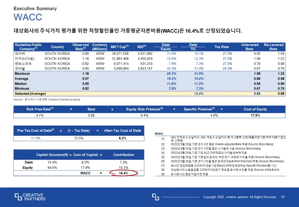Click the 9.4% equity risk premium value
This screenshot has height=207, width=299.
144,115
